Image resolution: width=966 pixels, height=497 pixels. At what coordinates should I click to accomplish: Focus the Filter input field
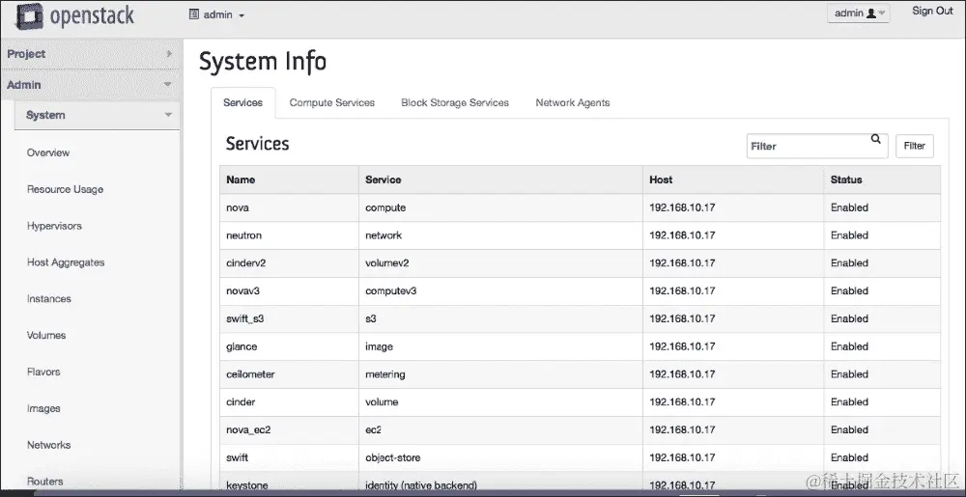coord(817,146)
